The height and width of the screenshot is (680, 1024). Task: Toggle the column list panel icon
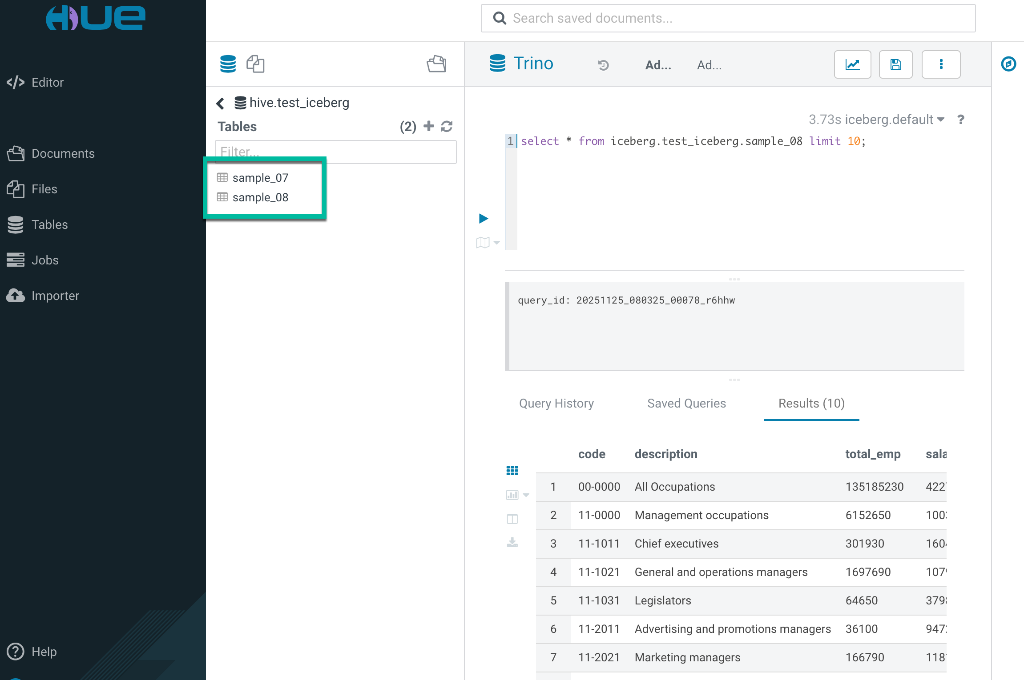point(512,519)
